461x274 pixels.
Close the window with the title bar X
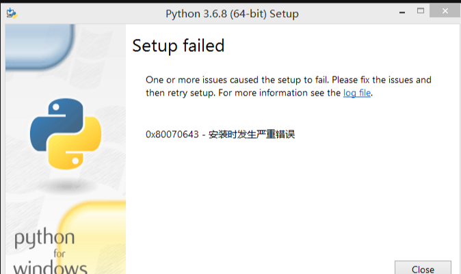pyautogui.click(x=446, y=12)
